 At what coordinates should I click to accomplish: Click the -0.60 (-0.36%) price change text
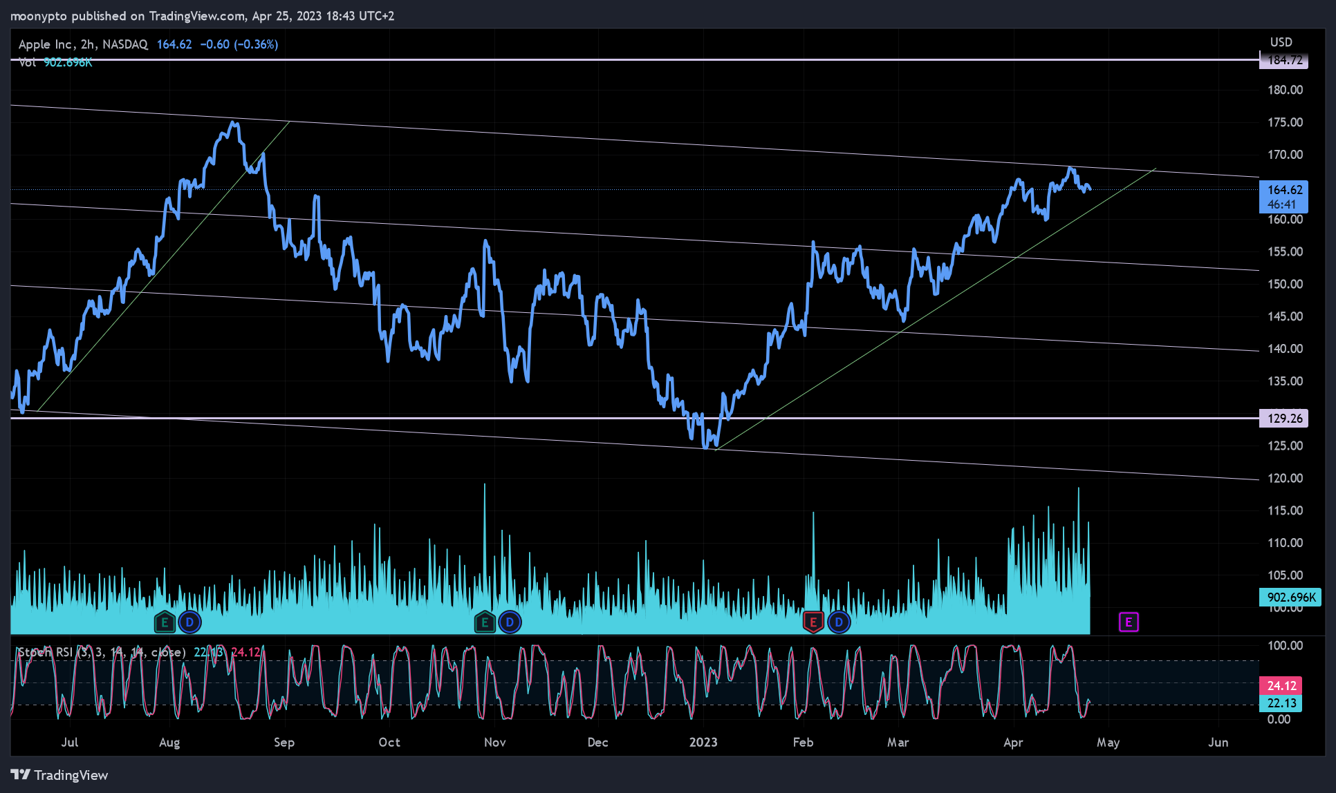[x=239, y=44]
